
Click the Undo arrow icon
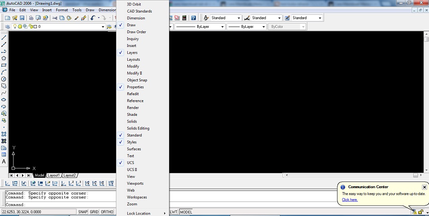pos(93,18)
